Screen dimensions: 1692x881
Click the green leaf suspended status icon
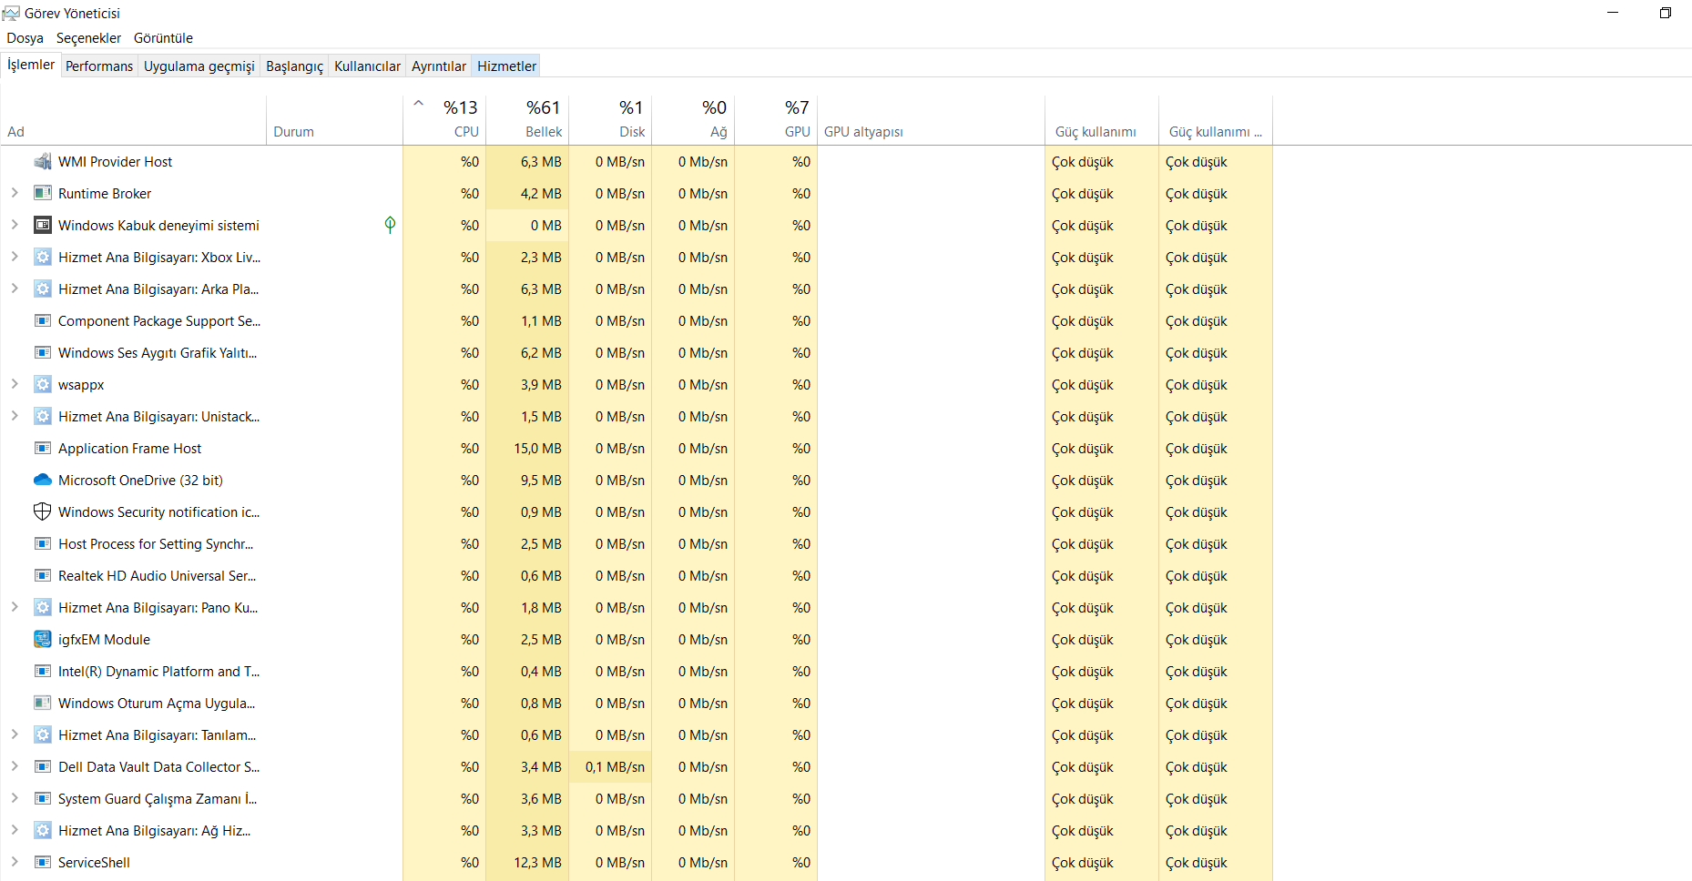pyautogui.click(x=390, y=225)
